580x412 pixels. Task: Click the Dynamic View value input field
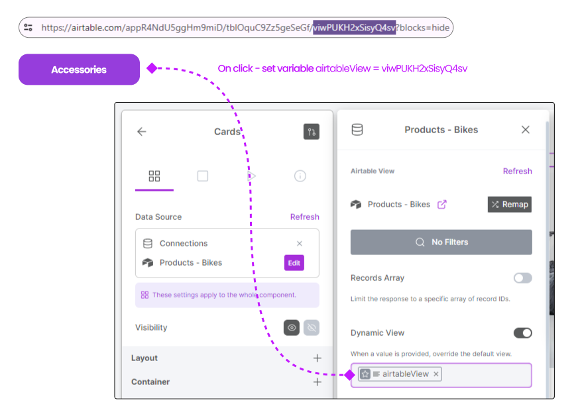441,376
